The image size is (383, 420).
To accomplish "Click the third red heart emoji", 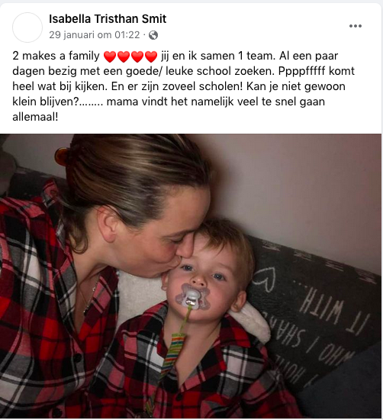I will click(x=137, y=57).
